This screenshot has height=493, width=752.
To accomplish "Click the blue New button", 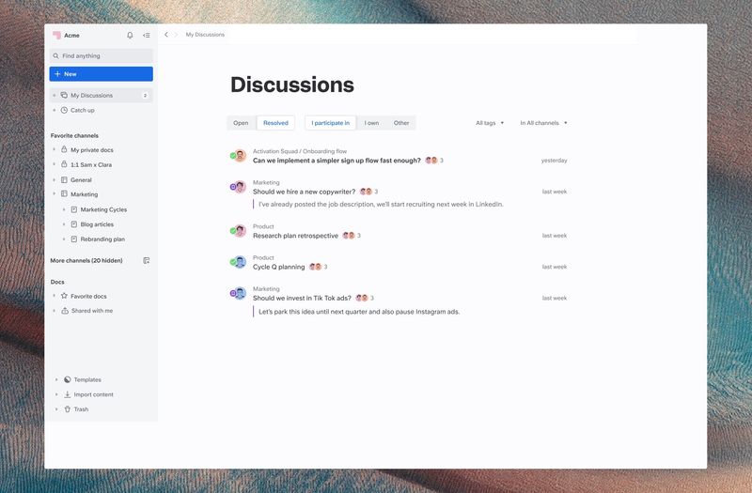I will tap(102, 74).
